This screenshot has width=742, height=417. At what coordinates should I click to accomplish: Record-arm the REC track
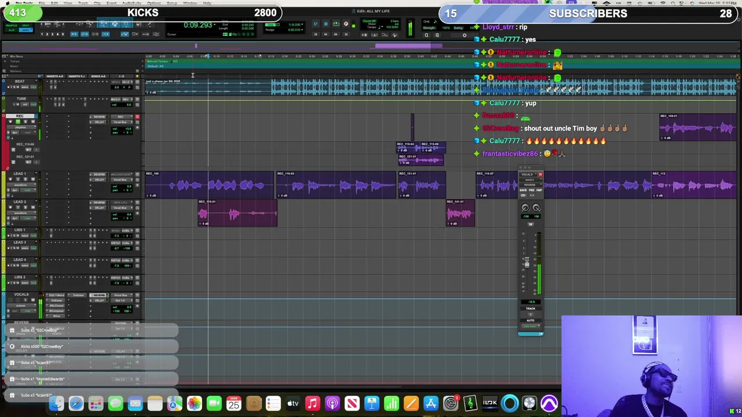coord(10,122)
